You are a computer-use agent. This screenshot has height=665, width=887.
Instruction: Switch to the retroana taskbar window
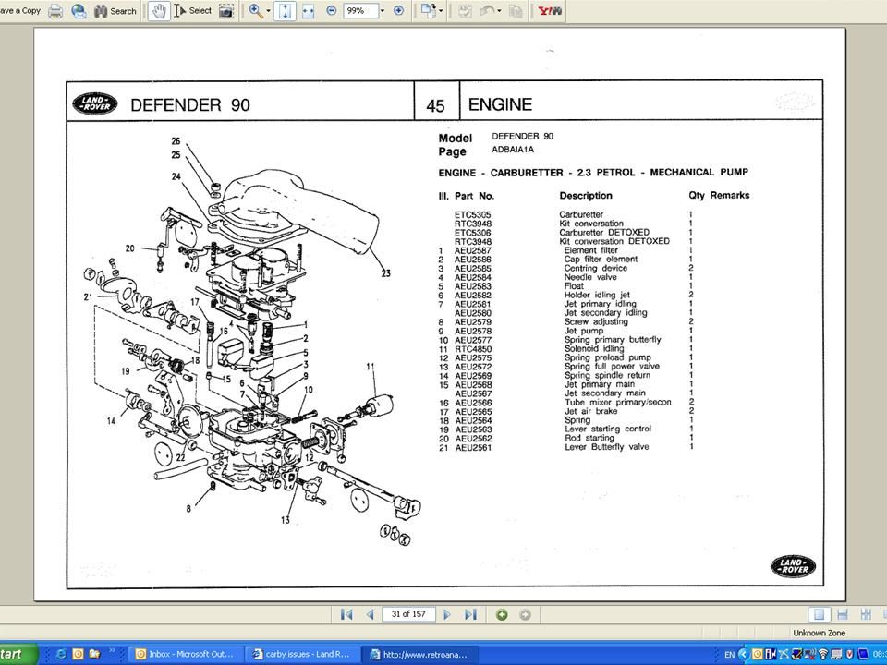(x=419, y=654)
